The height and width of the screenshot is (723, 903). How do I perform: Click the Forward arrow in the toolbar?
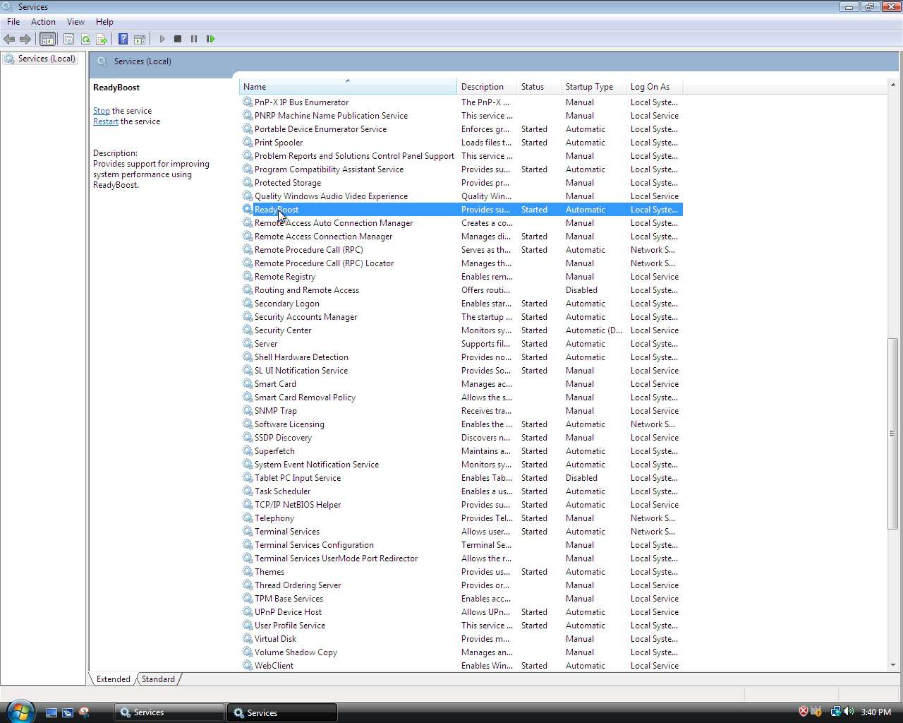coord(25,39)
